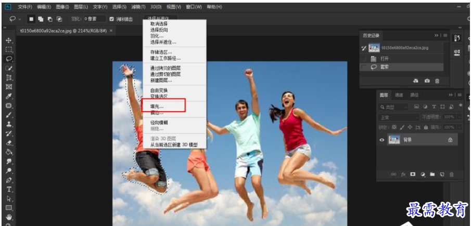Open 不透明度 opacity dropdown arrow
471x226 pixels.
[x=460, y=117]
